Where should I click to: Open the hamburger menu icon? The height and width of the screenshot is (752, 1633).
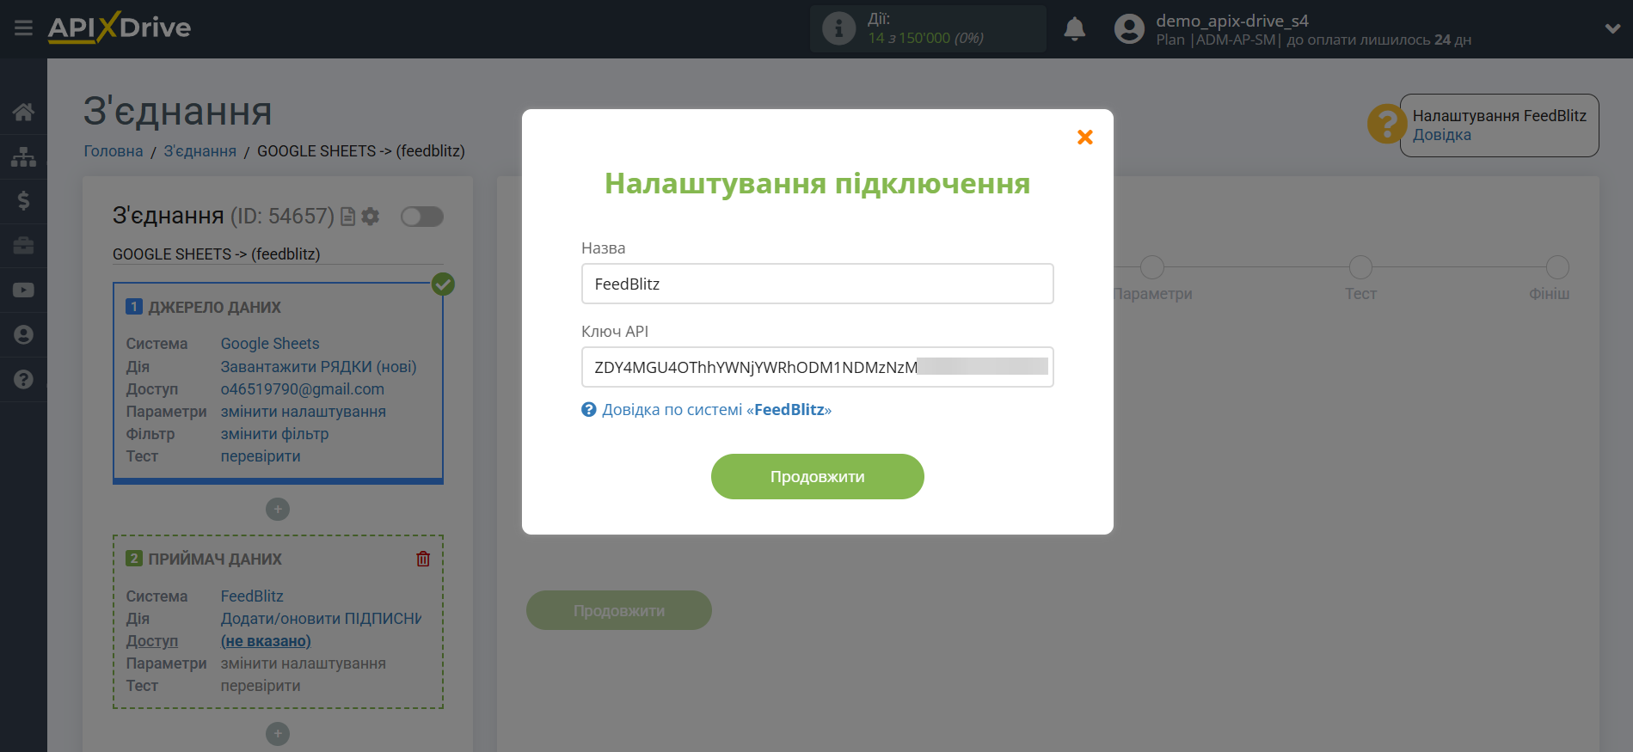point(23,28)
